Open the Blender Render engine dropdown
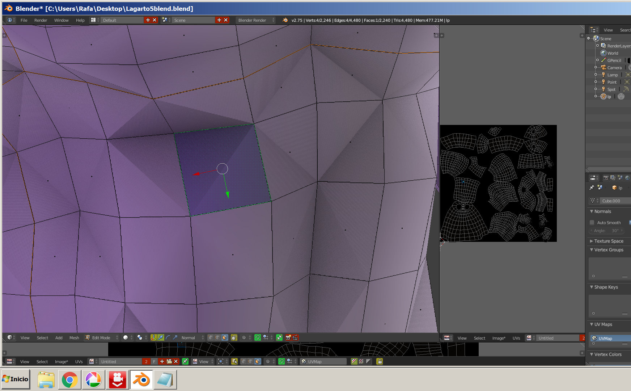The image size is (631, 391). (255, 20)
